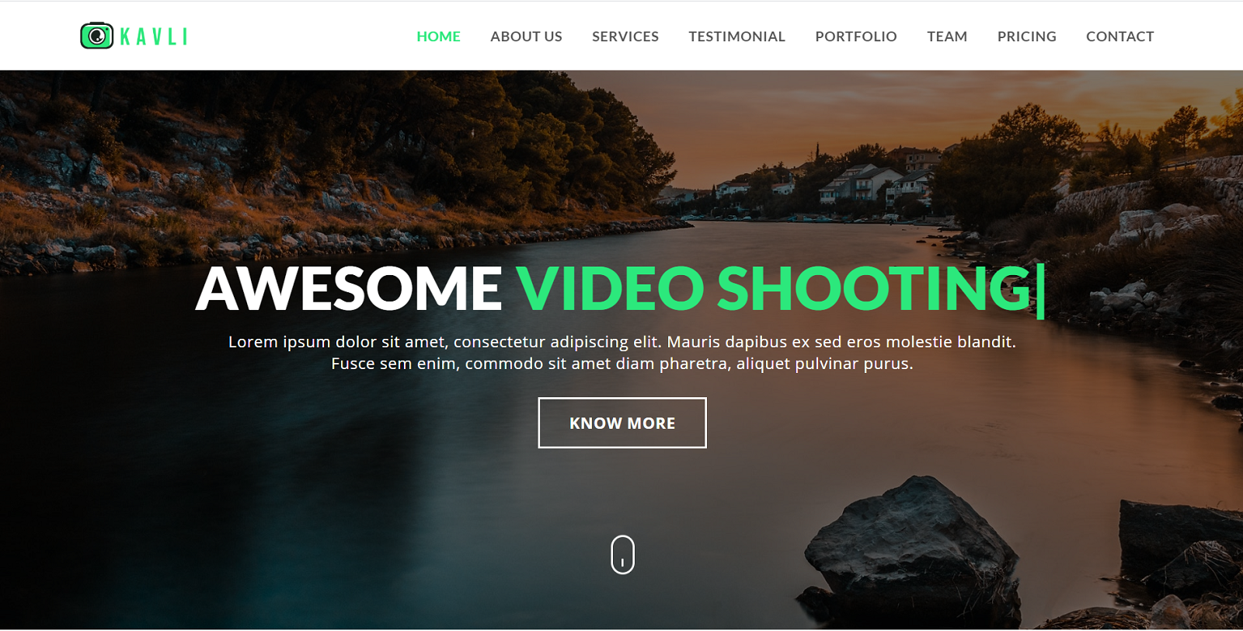Open the PORTFOLIO menu item
Screen dimensions: 1243x631
point(855,37)
